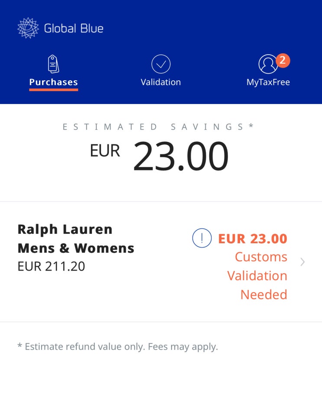Click the orange notification badge showing 2

282,60
